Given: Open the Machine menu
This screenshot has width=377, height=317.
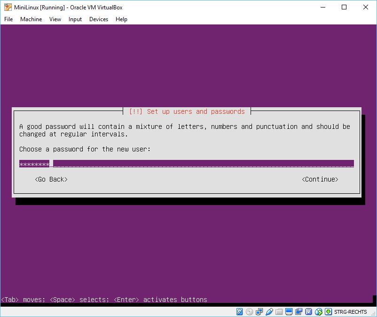Looking at the screenshot, I should (x=31, y=19).
